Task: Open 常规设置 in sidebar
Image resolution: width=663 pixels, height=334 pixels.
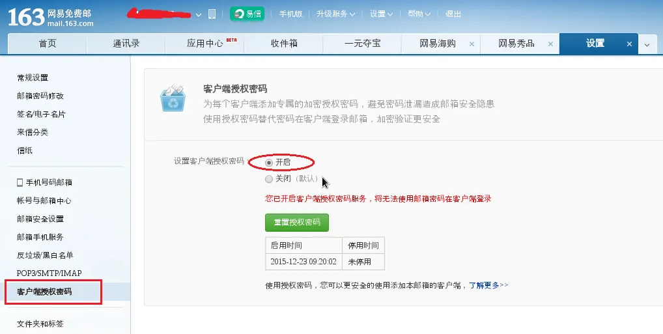Action: (33, 77)
